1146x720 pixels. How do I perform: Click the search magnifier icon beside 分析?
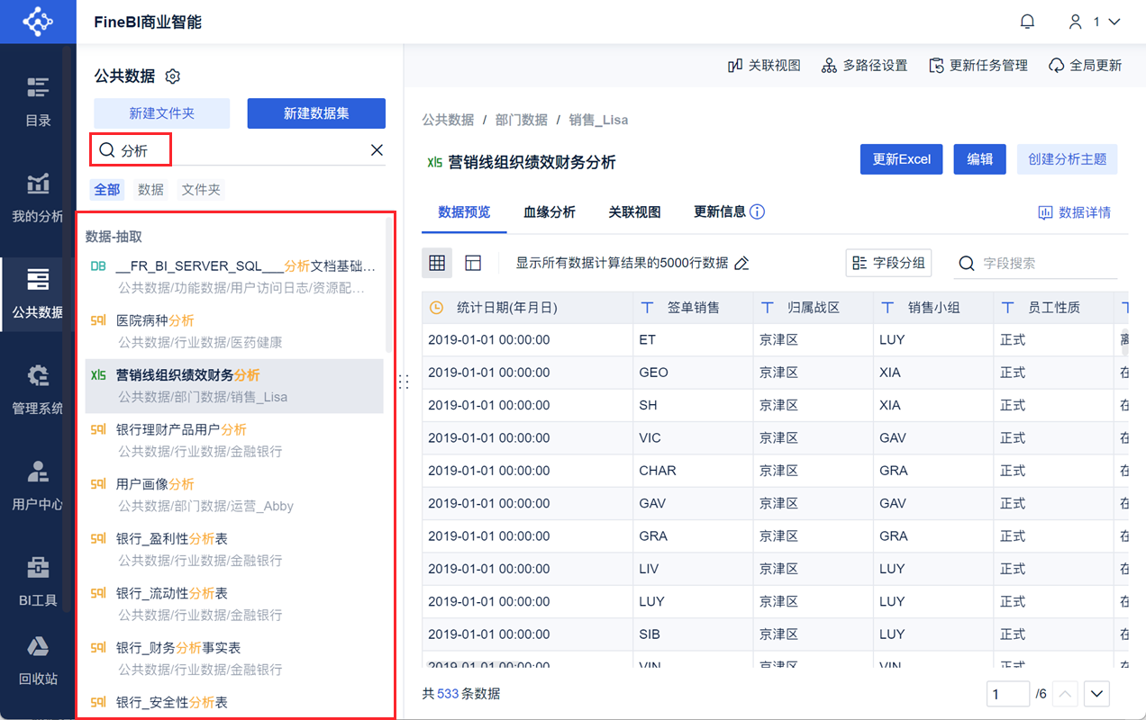pyautogui.click(x=107, y=150)
